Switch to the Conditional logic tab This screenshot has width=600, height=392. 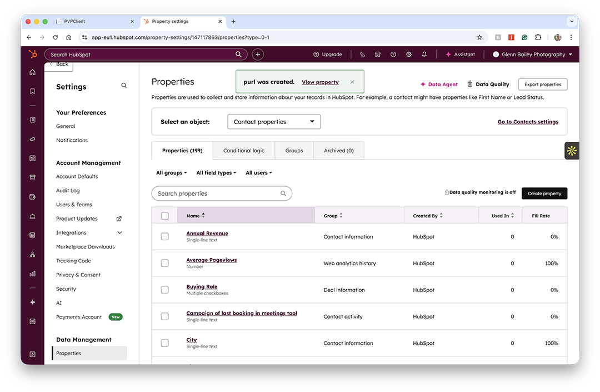244,151
